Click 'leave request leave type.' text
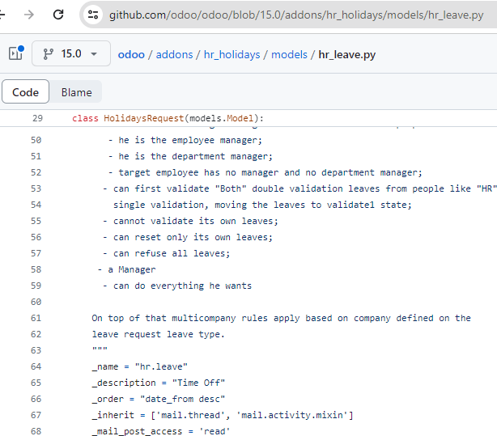Screen dimensions: 497x436 [158, 334]
